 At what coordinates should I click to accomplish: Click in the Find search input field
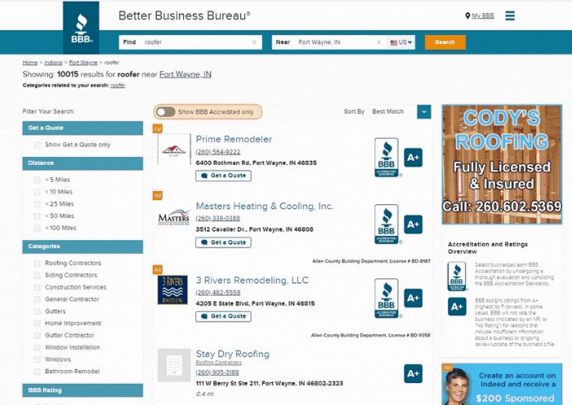pyautogui.click(x=196, y=42)
